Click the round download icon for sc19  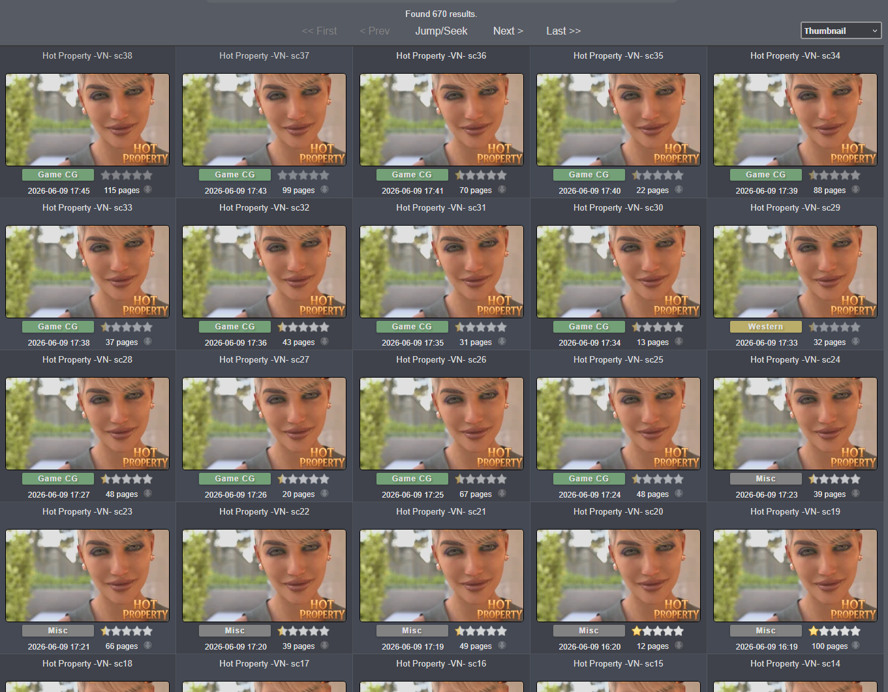coord(856,646)
